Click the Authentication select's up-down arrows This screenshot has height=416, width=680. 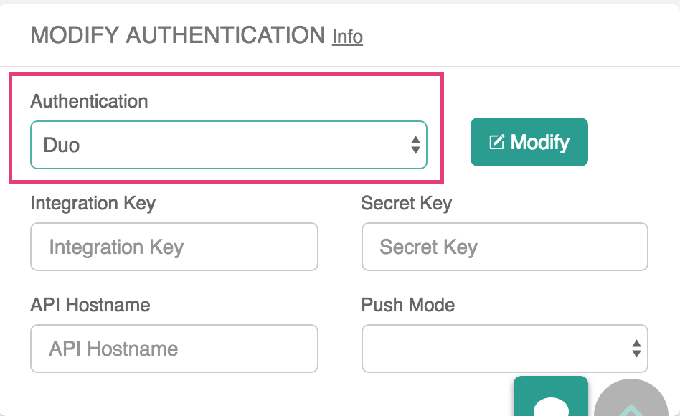415,145
